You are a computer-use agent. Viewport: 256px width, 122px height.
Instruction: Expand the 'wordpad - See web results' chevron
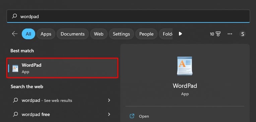click(x=109, y=100)
